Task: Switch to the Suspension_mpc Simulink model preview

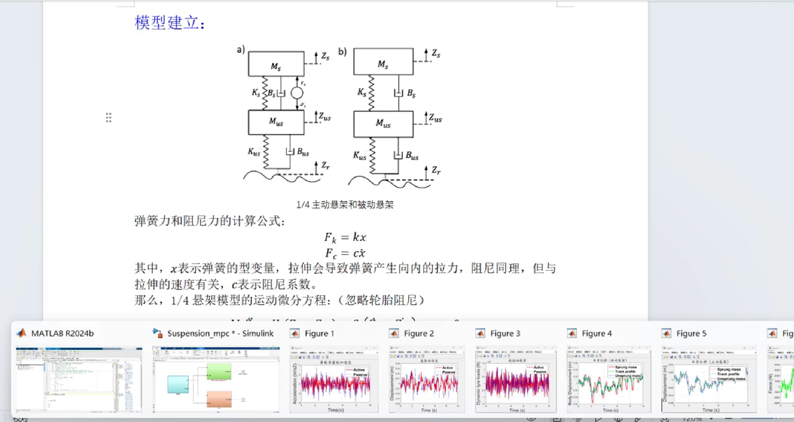Action: coord(216,379)
